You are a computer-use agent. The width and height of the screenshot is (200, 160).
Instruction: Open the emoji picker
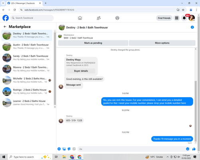click(188, 149)
